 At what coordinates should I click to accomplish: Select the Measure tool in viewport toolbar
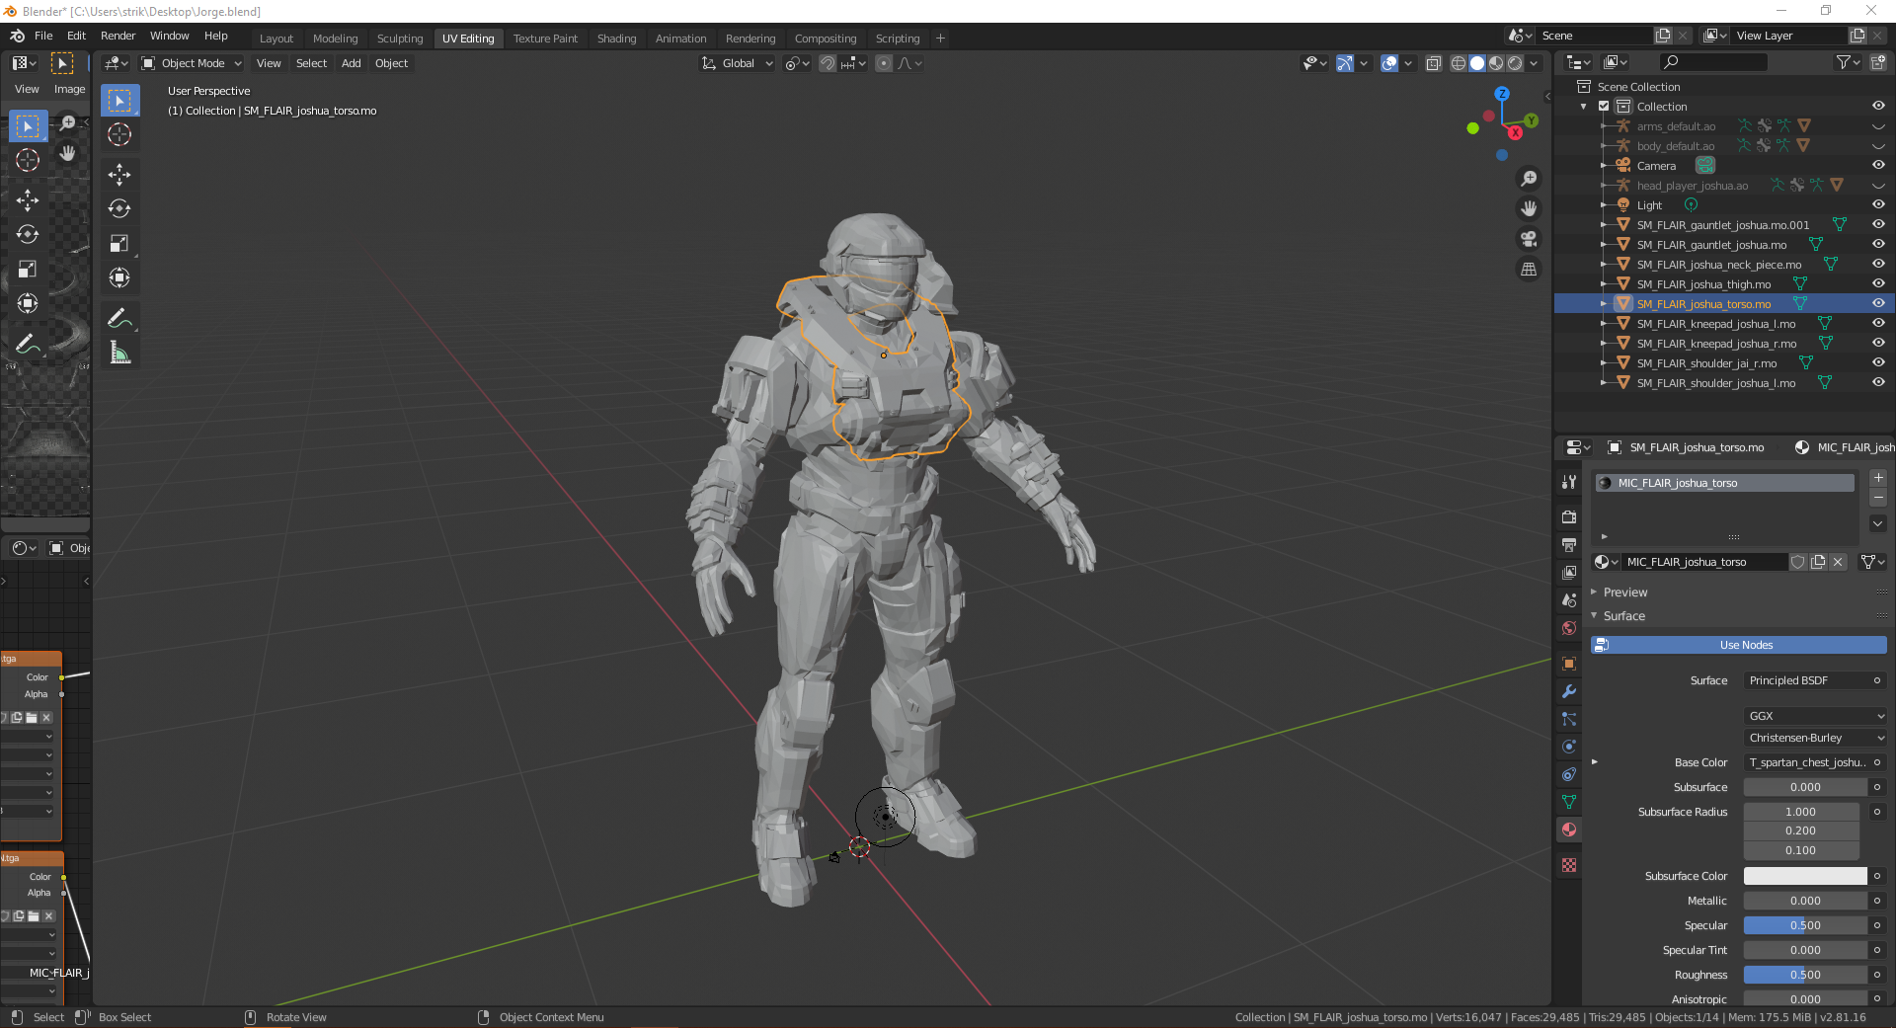click(119, 353)
